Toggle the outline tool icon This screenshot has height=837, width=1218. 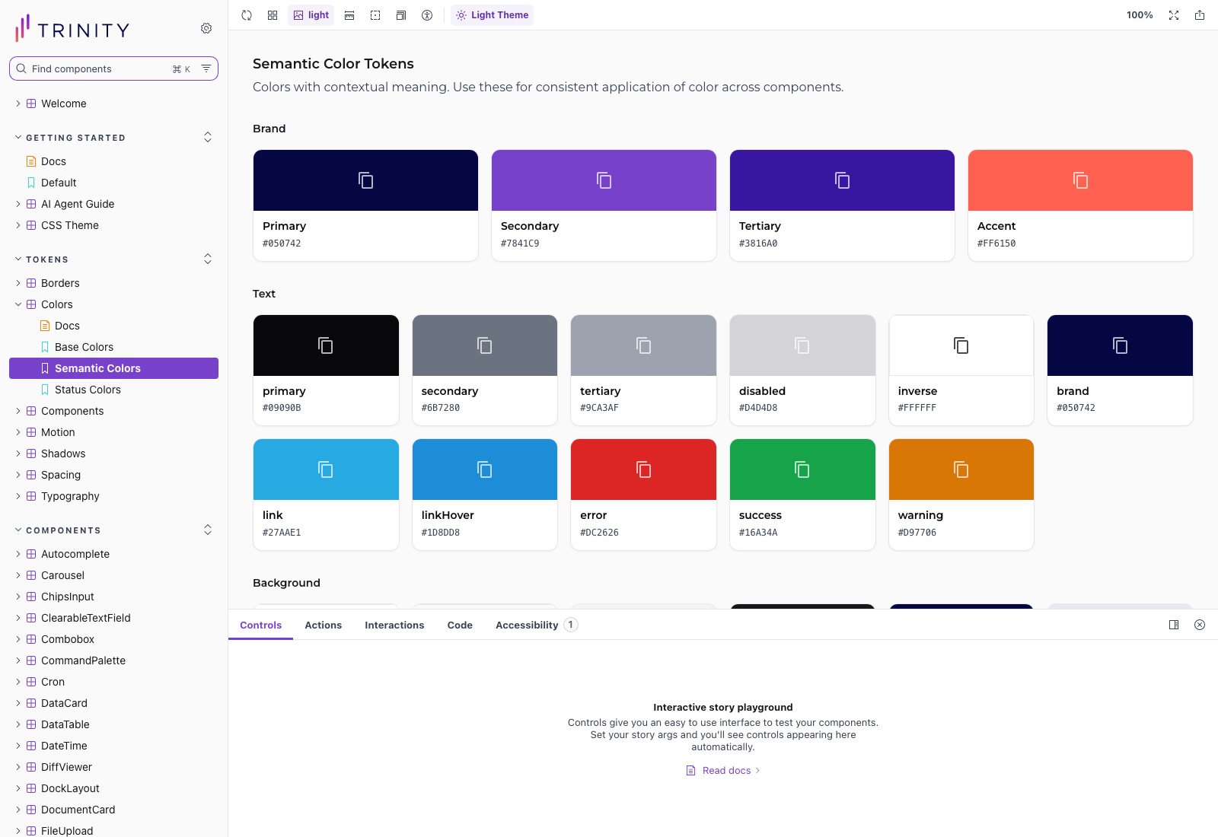tap(375, 15)
